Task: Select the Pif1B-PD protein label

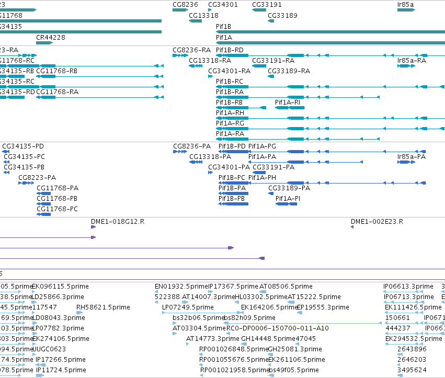Action: [232, 146]
